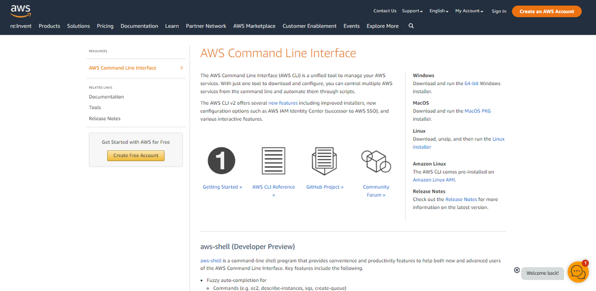
Task: Open the orange chat bubble icon
Action: (578, 271)
